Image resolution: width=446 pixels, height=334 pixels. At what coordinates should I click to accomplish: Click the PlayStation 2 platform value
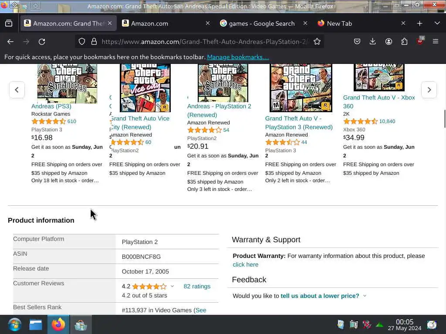(140, 242)
